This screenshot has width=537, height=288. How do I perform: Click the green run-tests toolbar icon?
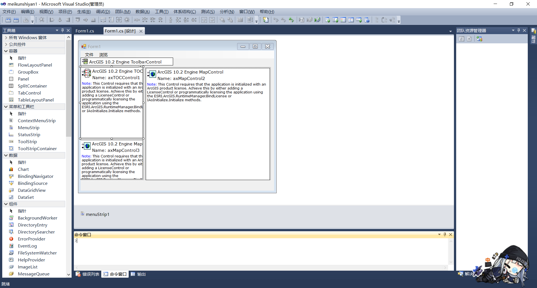(291, 20)
